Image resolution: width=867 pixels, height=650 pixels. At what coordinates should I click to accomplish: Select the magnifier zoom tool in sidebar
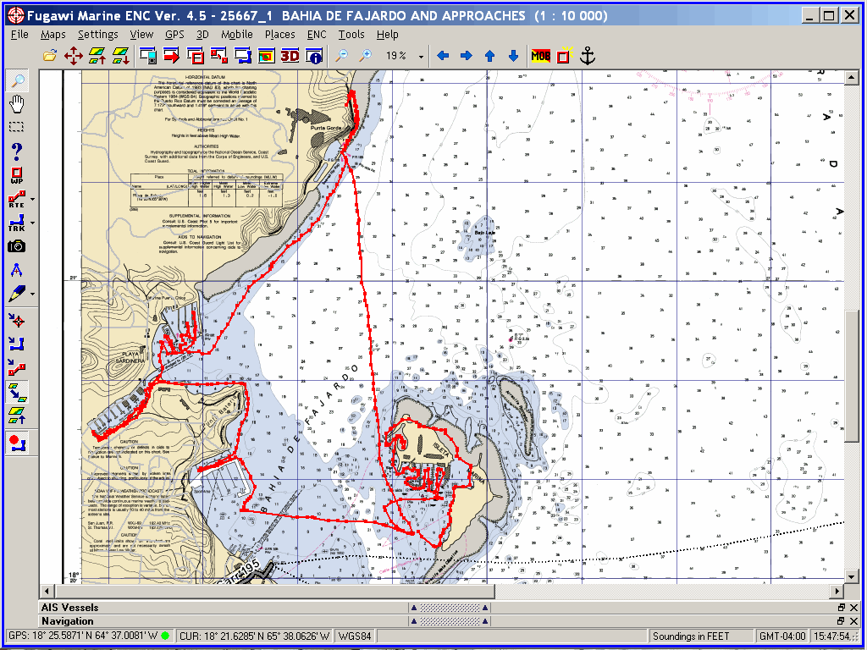(x=18, y=80)
